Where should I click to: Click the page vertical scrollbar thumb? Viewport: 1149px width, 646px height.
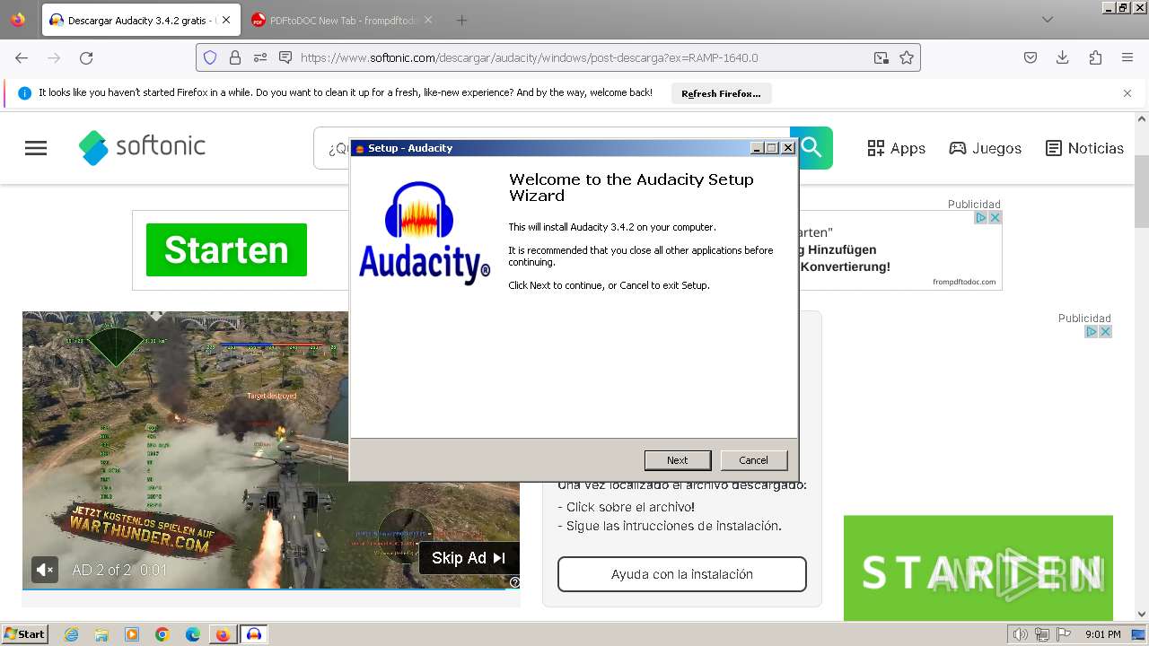point(1142,190)
